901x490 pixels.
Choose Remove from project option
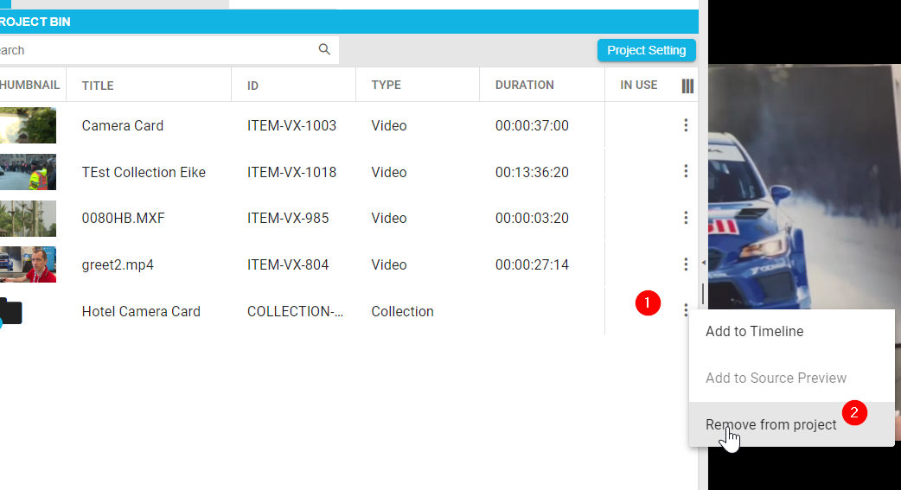point(770,424)
